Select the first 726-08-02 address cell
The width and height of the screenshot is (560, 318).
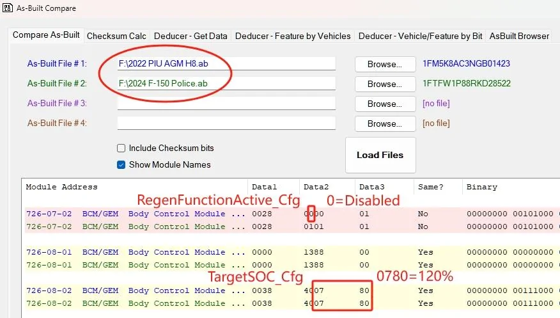click(x=49, y=290)
